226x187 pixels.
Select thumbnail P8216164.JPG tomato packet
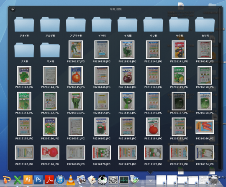pos(153,127)
